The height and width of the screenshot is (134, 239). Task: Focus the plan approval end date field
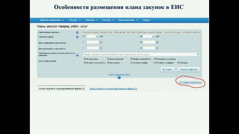click(x=149, y=42)
